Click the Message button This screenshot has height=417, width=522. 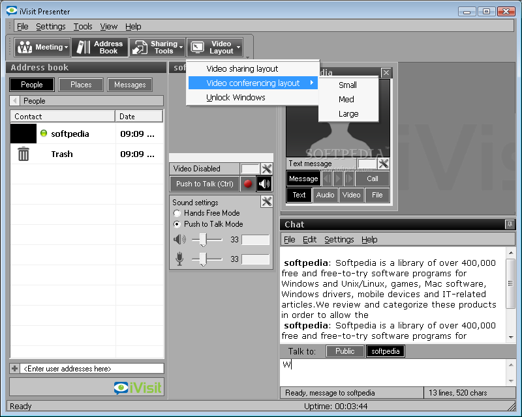[303, 179]
